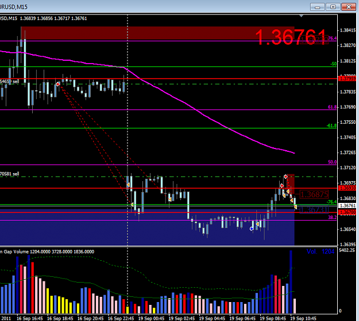Click the red 1.37959 price level tag

click(x=348, y=79)
